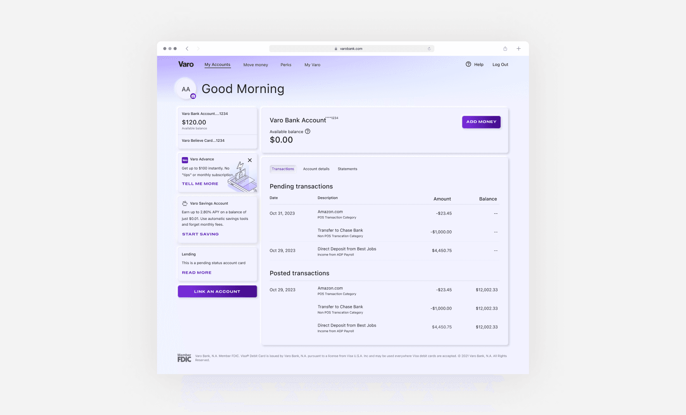This screenshot has height=415, width=686.
Task: Click the Varo Advance card illustration
Action: [x=243, y=177]
